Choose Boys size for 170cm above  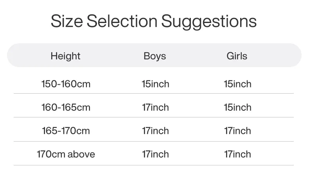pos(155,154)
